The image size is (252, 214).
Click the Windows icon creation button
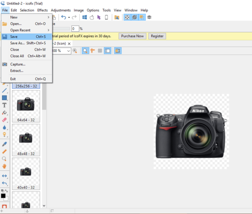pyautogui.click(x=84, y=17)
